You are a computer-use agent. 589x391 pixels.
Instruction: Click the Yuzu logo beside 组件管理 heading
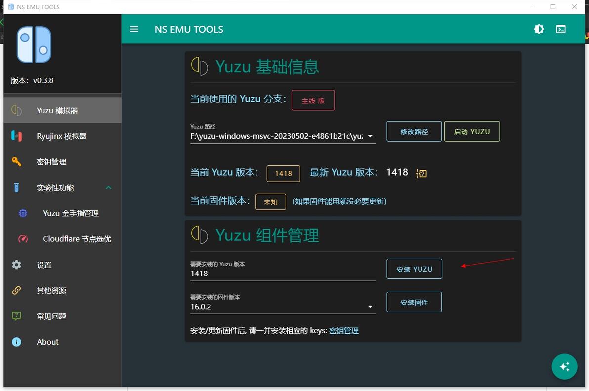[200, 235]
